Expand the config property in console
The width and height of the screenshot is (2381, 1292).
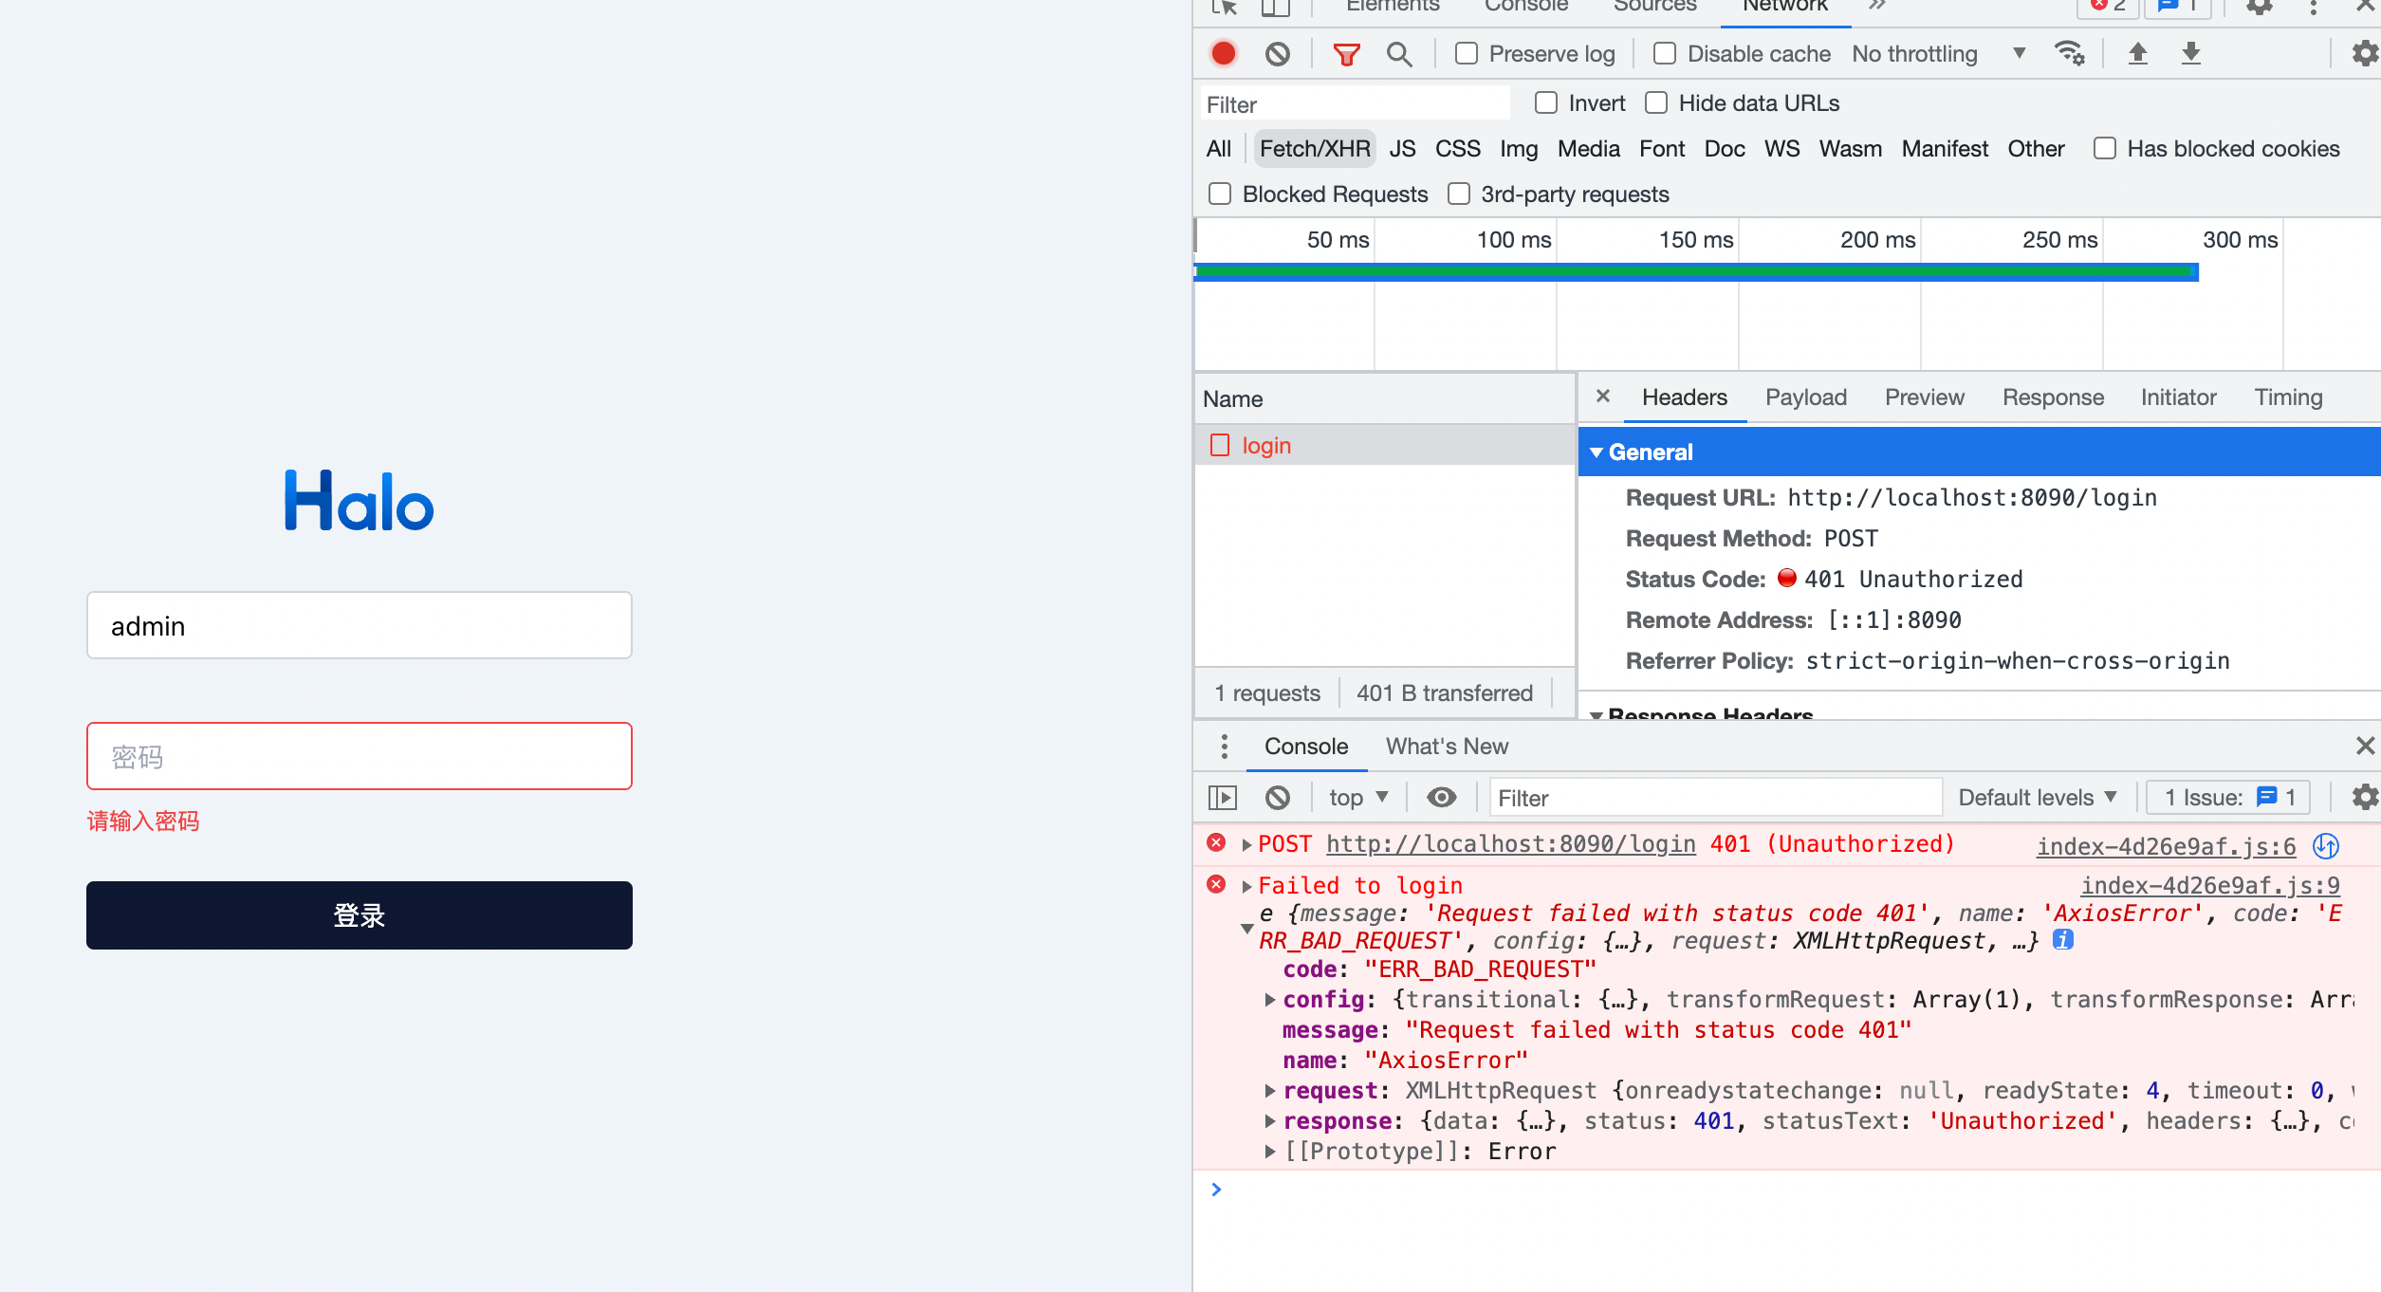pyautogui.click(x=1270, y=1000)
